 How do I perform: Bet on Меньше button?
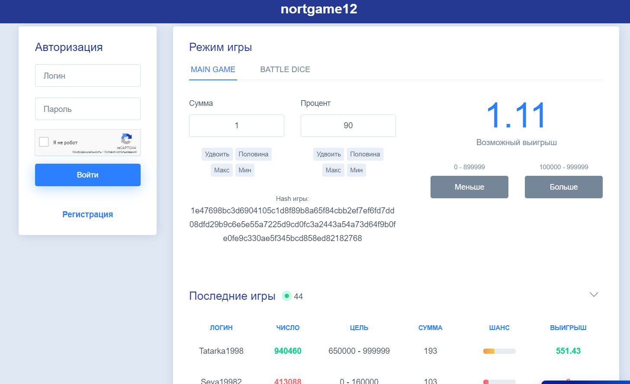click(469, 187)
